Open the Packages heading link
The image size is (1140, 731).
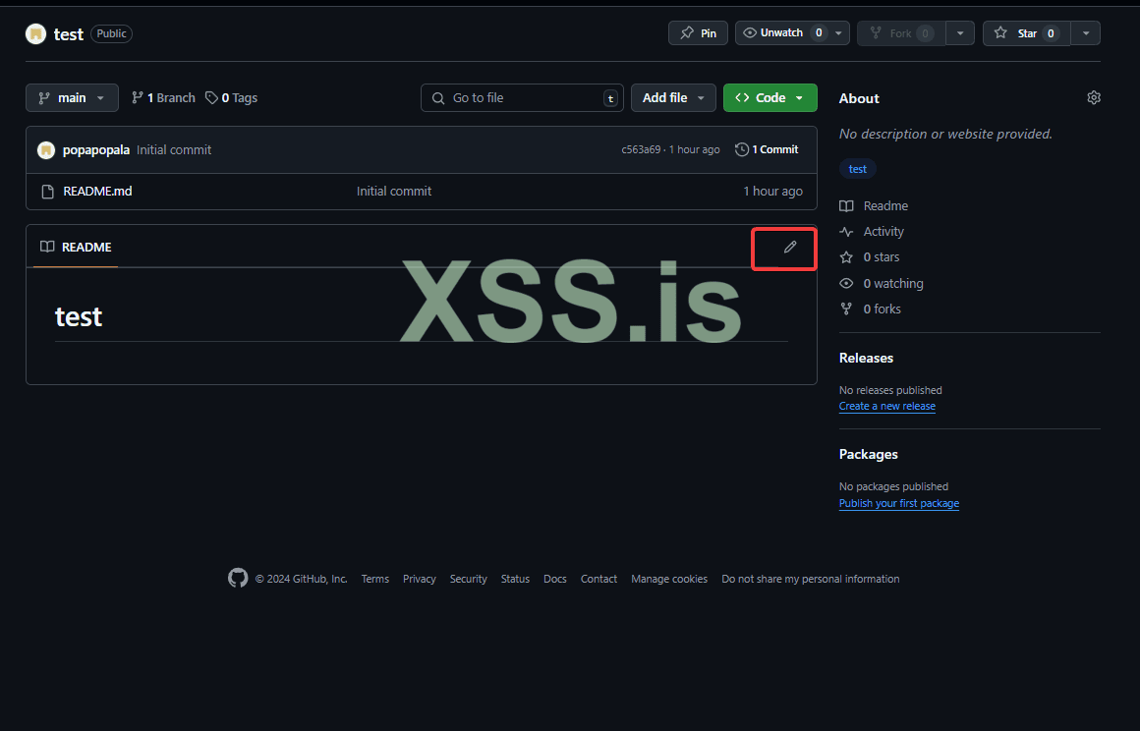click(868, 455)
